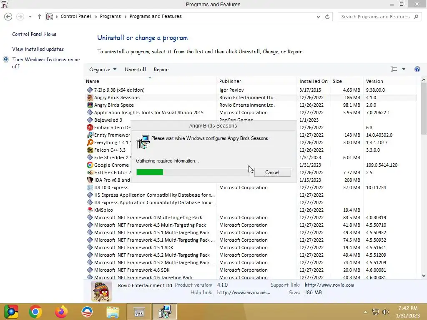
Task: Click Control Panel breadcrumb
Action: point(76,16)
